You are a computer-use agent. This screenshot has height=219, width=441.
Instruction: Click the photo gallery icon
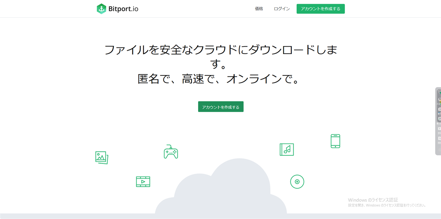(x=102, y=158)
